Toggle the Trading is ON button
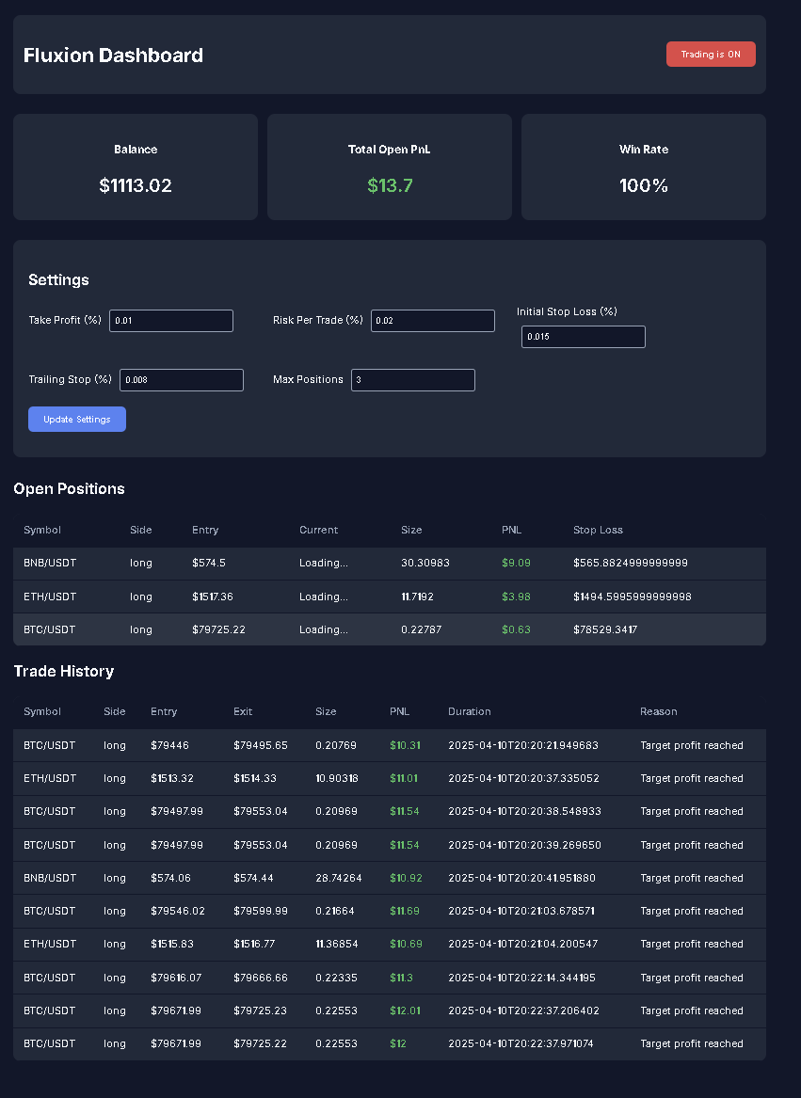Viewport: 801px width, 1098px height. point(711,54)
